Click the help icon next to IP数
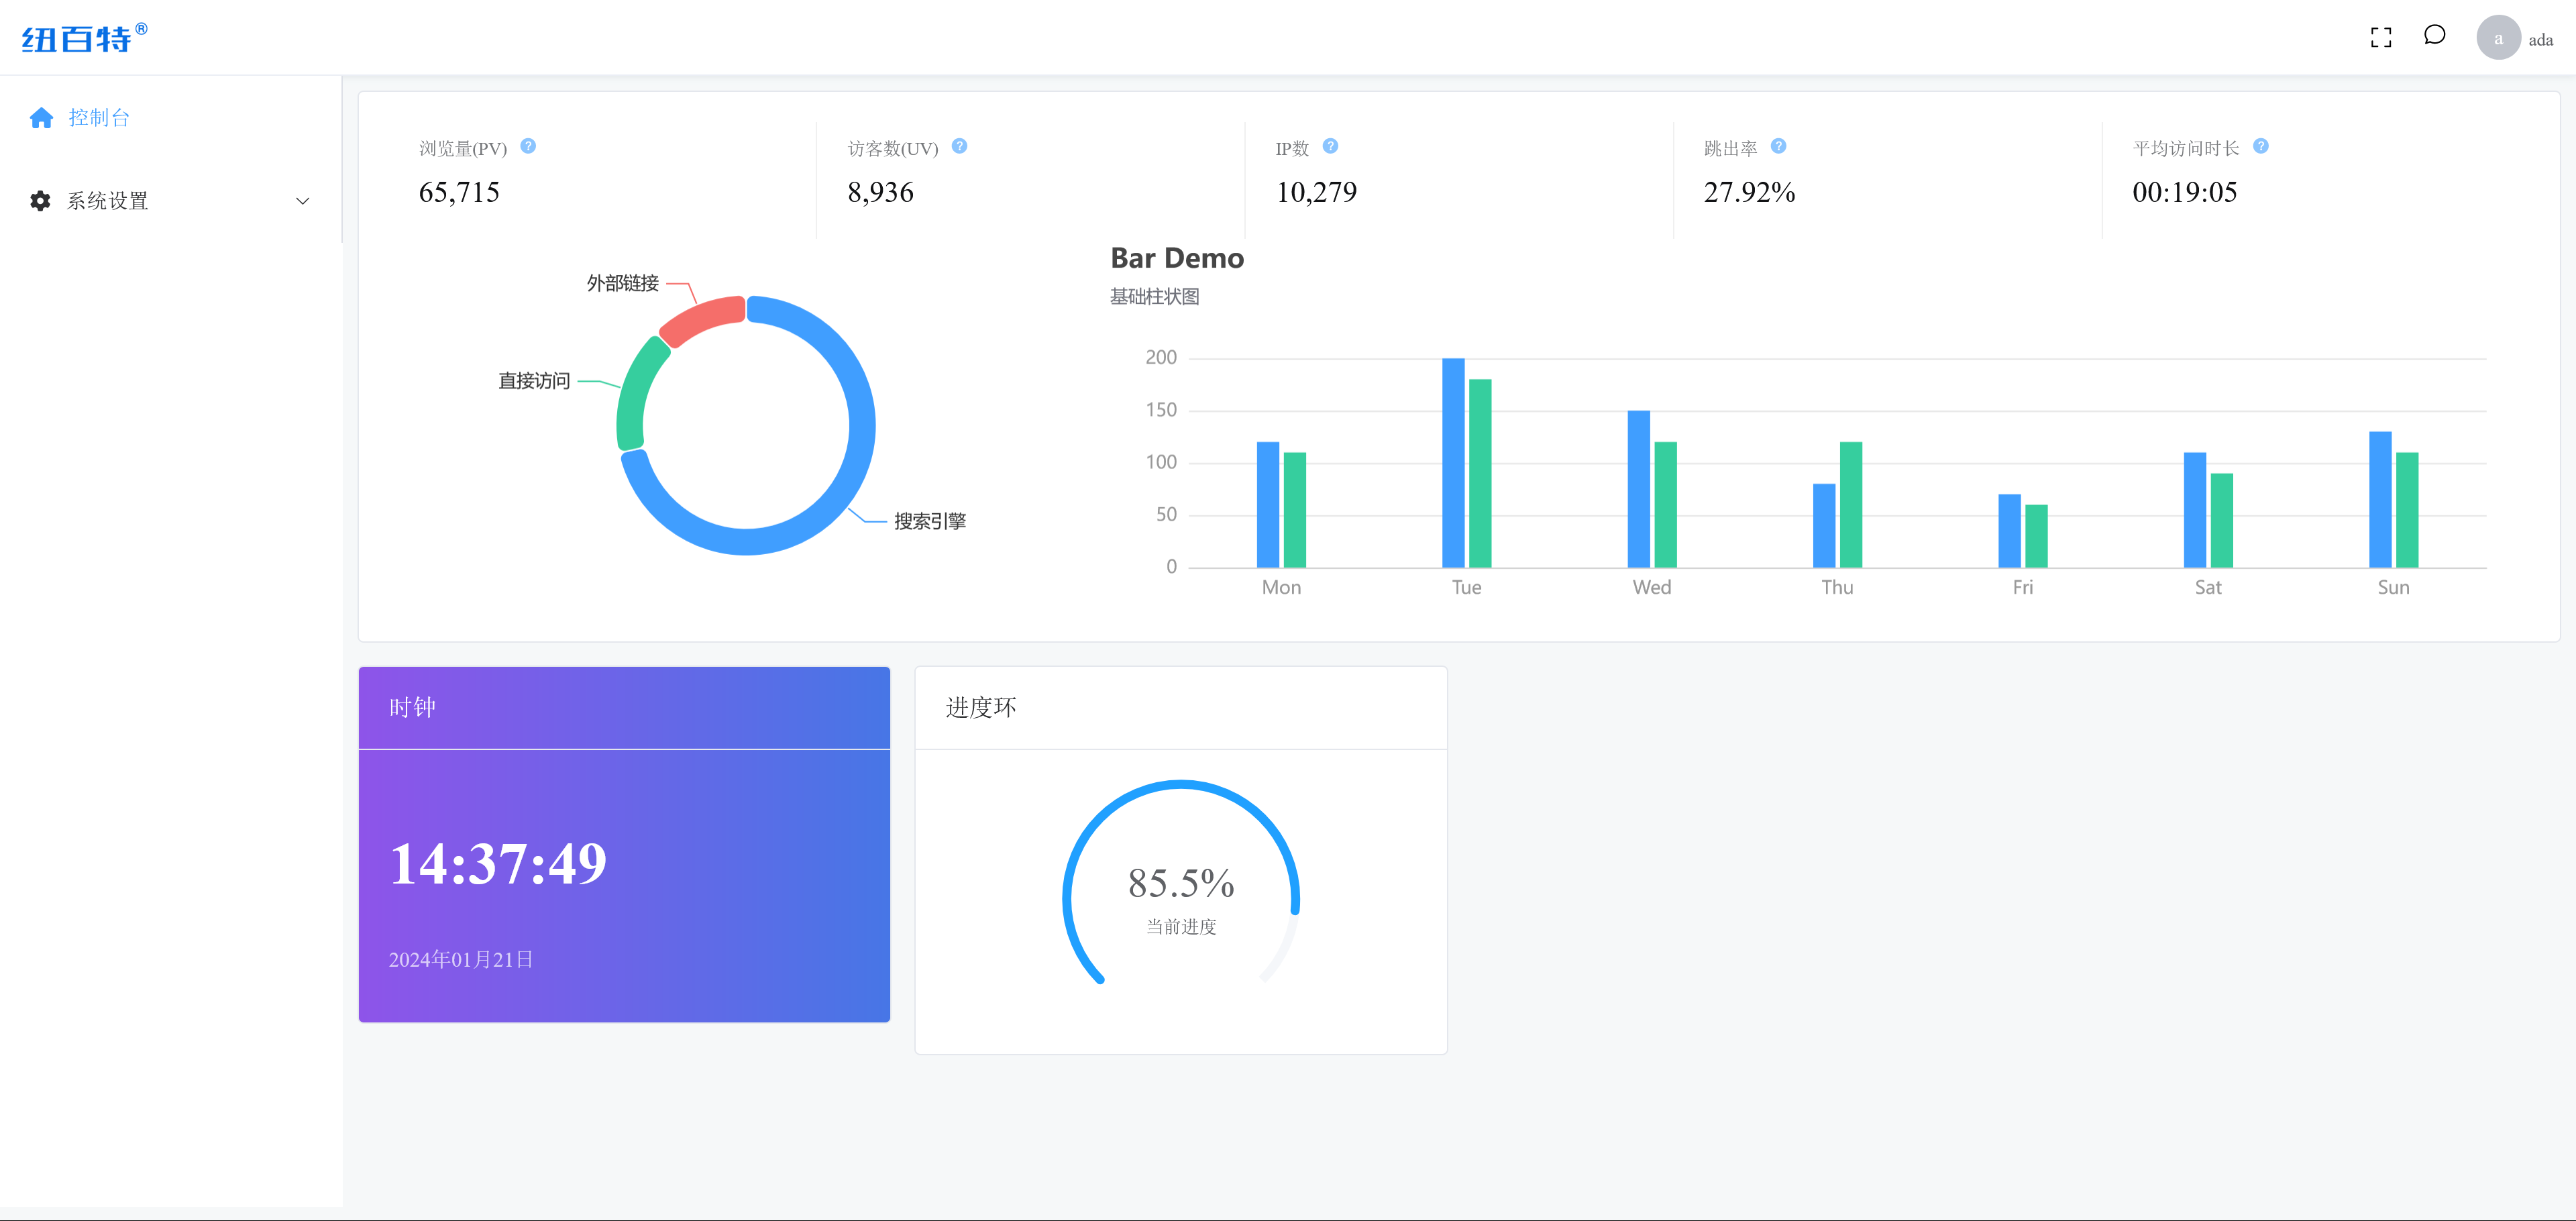Image resolution: width=2576 pixels, height=1221 pixels. (x=1331, y=146)
